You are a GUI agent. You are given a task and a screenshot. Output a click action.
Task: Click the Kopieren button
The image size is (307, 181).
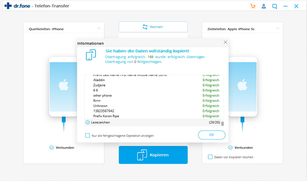[x=153, y=155]
